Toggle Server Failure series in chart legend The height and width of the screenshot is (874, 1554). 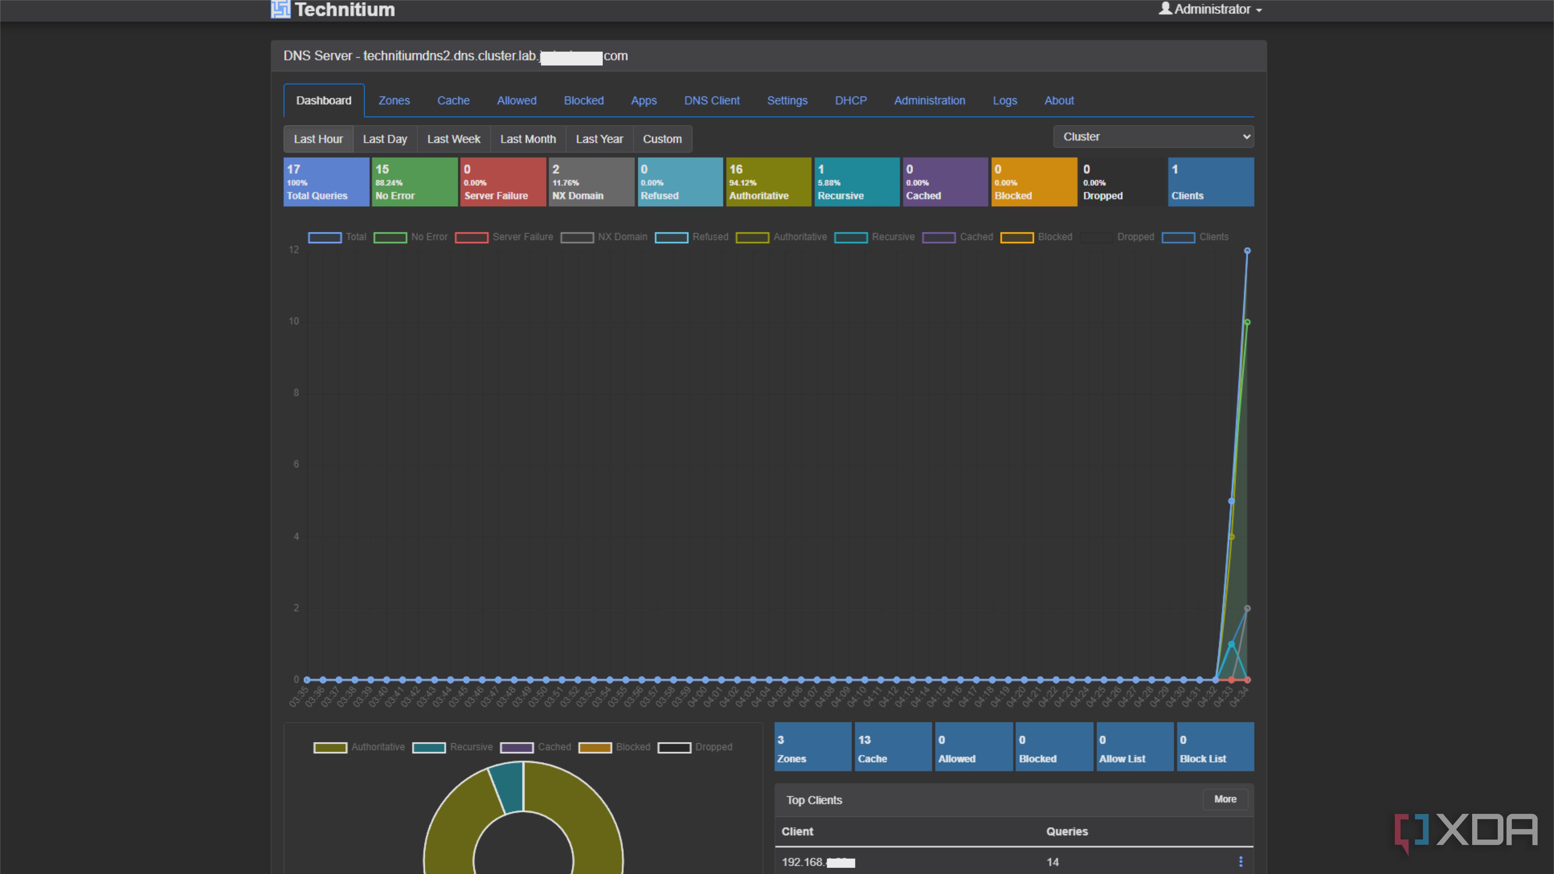click(504, 237)
